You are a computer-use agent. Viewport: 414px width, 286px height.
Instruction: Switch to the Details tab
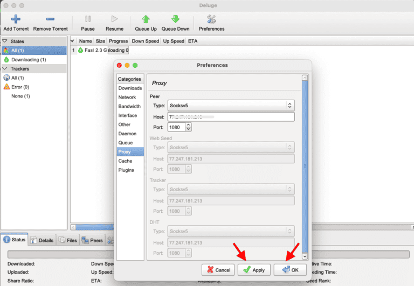[42, 240]
